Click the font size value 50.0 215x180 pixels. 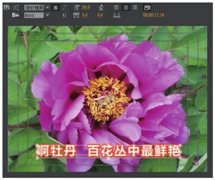pyautogui.click(x=86, y=7)
